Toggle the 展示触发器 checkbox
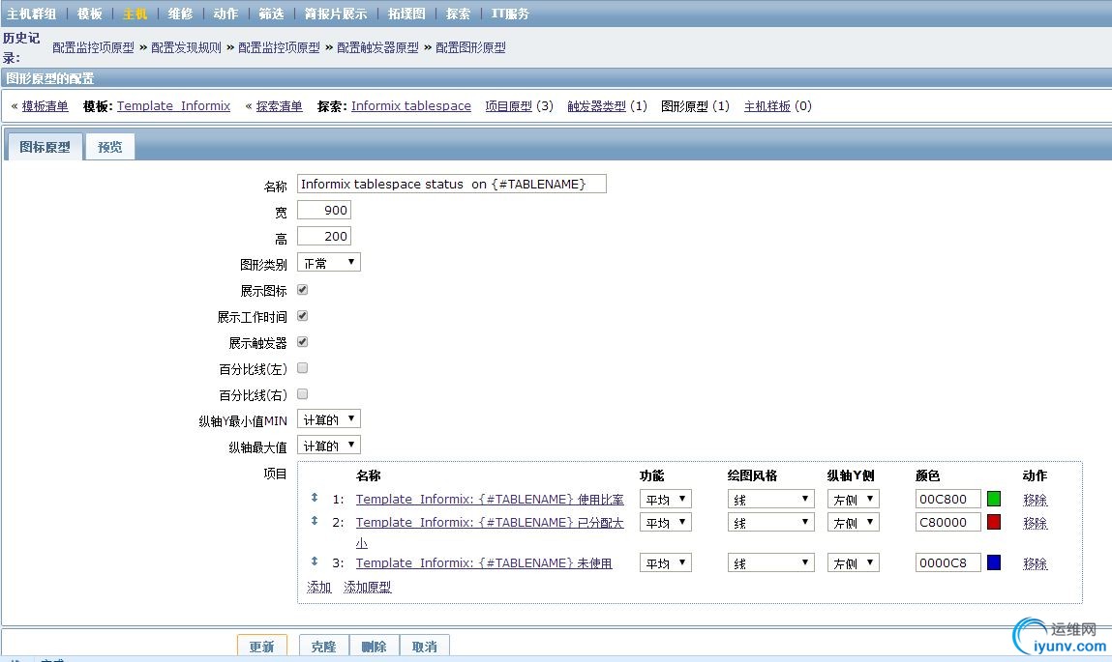This screenshot has width=1112, height=662. 302,342
